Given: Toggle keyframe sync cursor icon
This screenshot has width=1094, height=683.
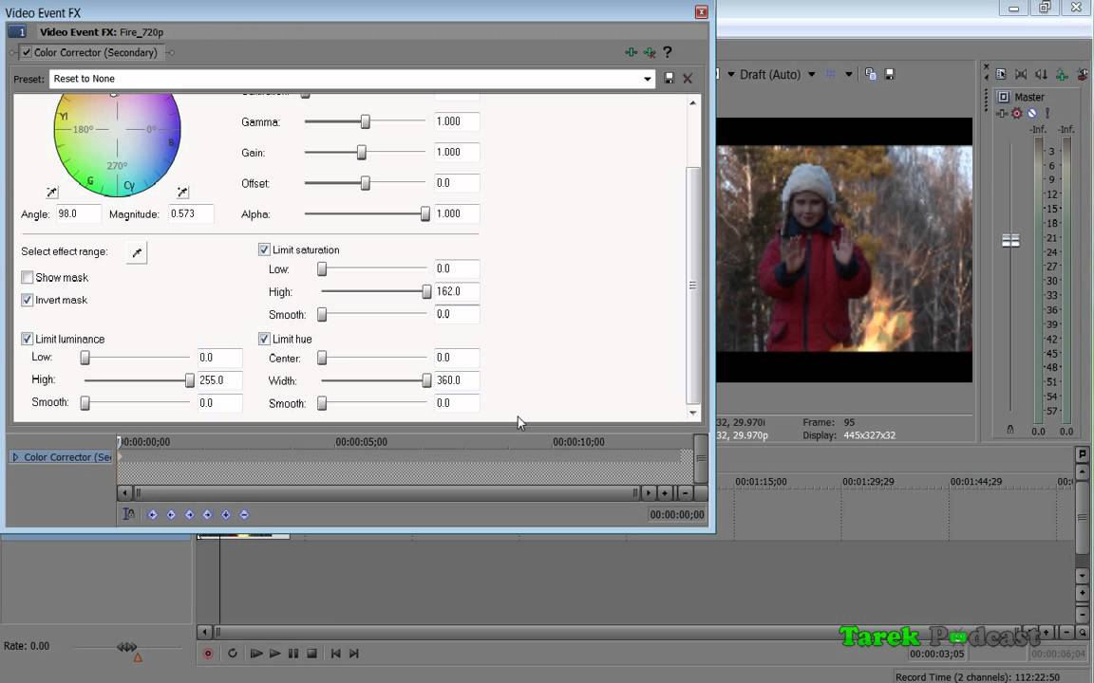Looking at the screenshot, I should [x=129, y=514].
